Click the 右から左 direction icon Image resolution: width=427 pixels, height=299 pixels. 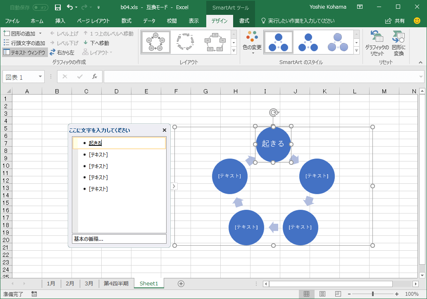(53, 52)
